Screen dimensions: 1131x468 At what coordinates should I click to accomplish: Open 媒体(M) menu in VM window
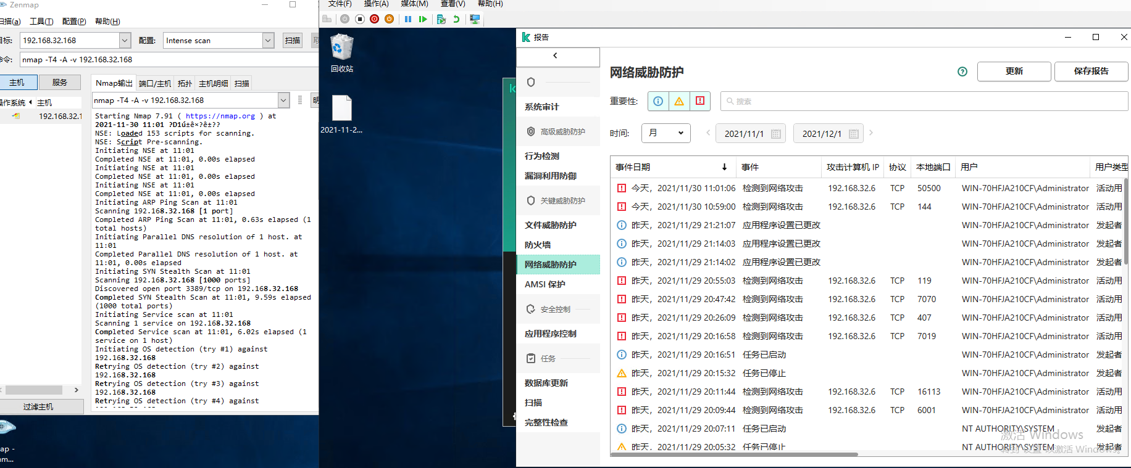tap(414, 4)
